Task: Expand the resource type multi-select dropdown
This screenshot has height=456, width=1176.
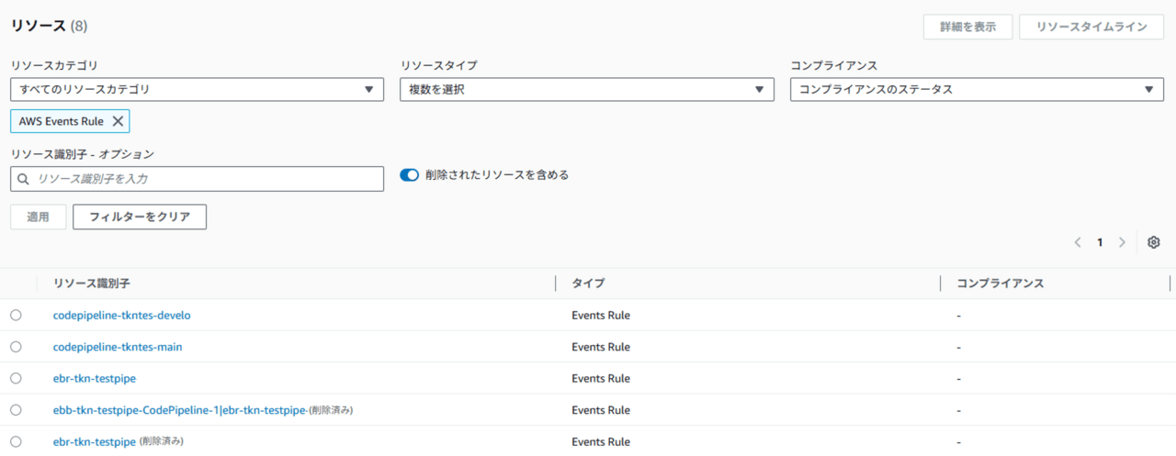Action: pos(586,89)
